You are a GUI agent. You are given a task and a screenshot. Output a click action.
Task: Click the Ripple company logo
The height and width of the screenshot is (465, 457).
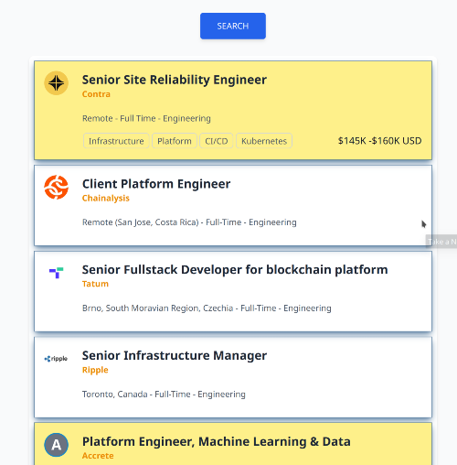(56, 359)
